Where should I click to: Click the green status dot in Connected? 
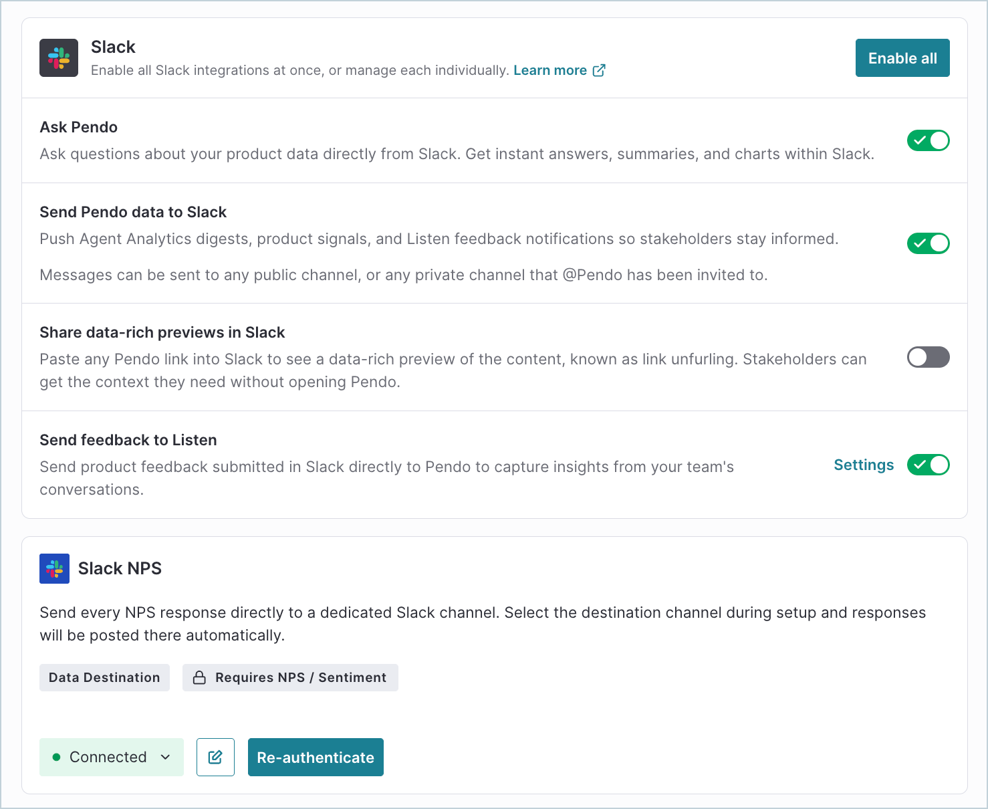click(x=56, y=757)
